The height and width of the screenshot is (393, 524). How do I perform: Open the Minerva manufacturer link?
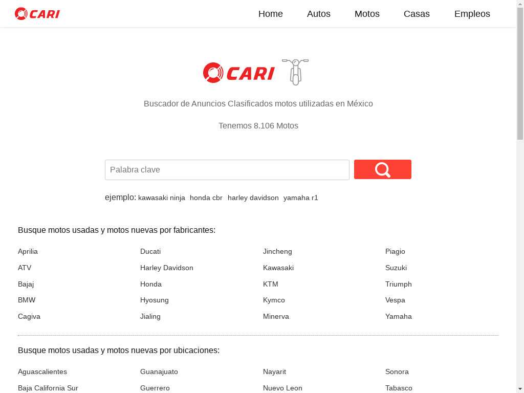(x=276, y=316)
